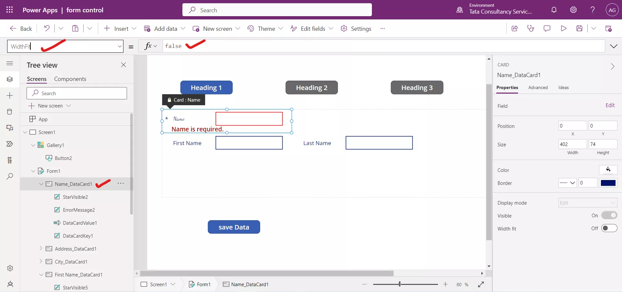Viewport: 622px width, 292px height.
Task: Turn off the Visible toggle
Action: 609,215
